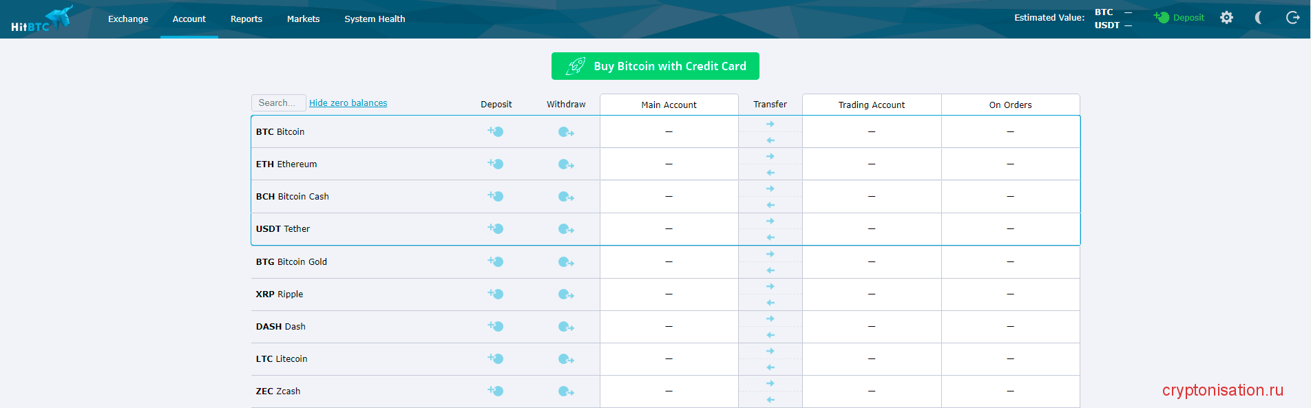This screenshot has height=408, width=1311.
Task: Toggle night mode with moon icon
Action: tap(1259, 18)
